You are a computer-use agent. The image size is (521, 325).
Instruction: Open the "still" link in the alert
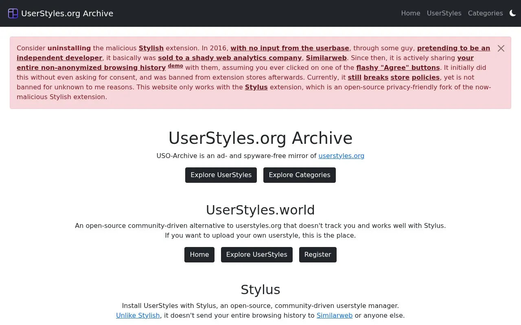(355, 77)
